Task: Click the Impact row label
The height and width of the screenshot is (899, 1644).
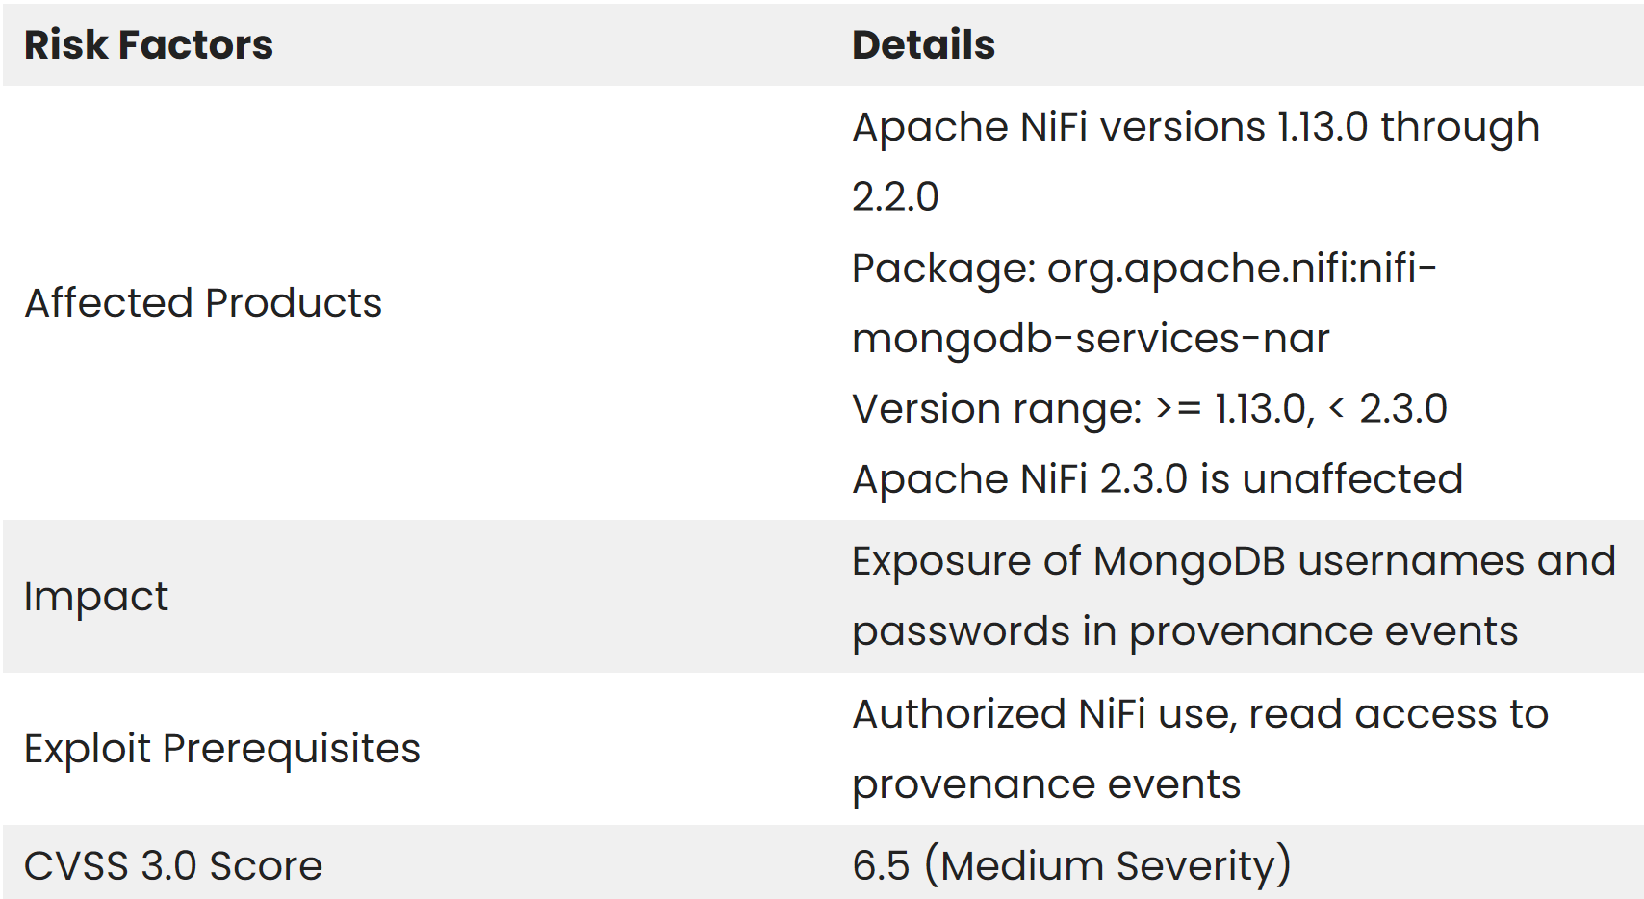Action: [96, 598]
